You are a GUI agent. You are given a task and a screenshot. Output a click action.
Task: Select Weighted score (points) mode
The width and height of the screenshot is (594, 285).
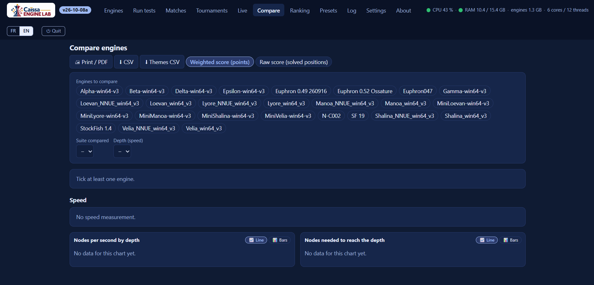pyautogui.click(x=220, y=62)
